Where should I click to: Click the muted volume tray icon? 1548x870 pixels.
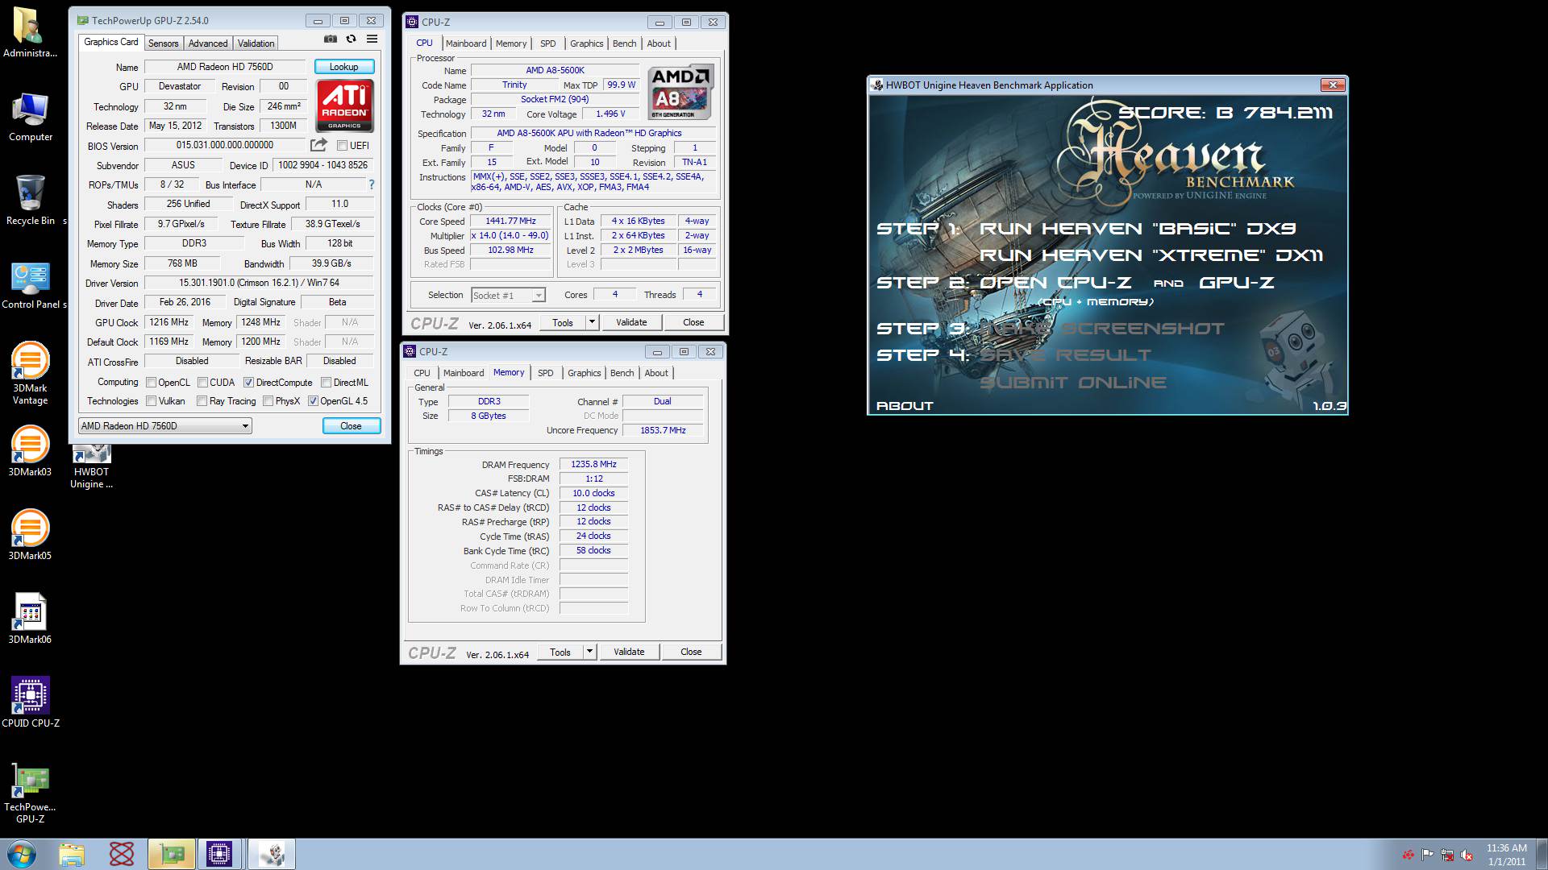[x=1467, y=855]
